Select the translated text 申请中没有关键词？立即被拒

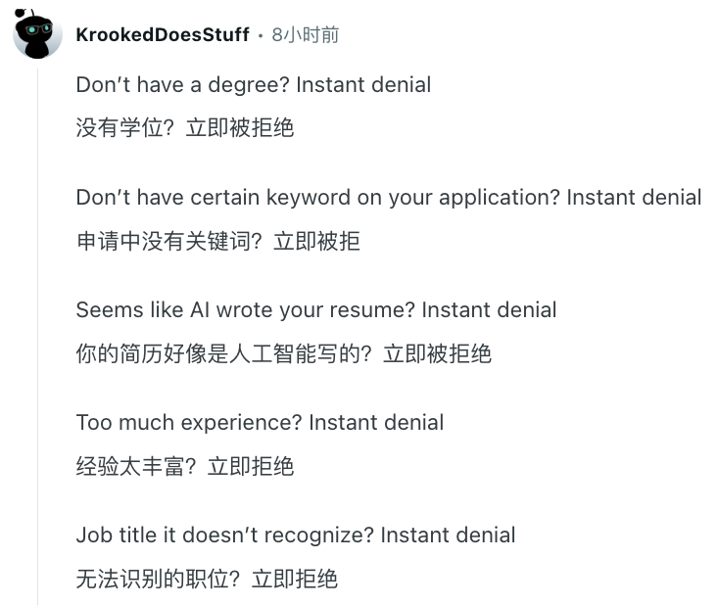[218, 241]
